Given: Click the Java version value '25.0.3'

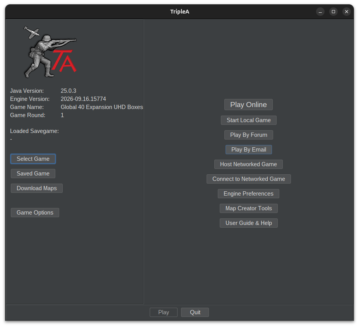Looking at the screenshot, I should 68,90.
